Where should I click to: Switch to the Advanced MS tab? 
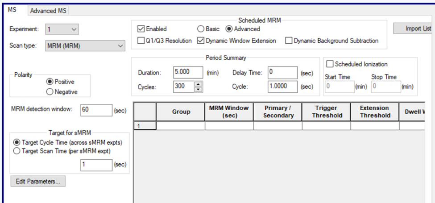[49, 11]
